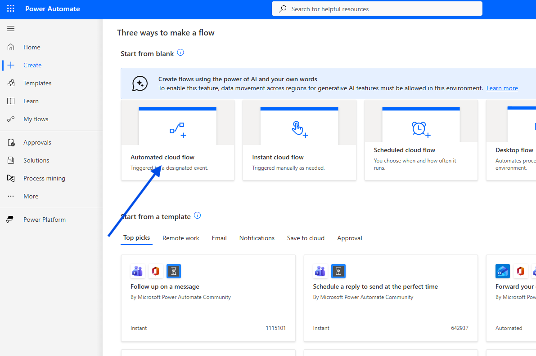
Task: Click the Learn more link
Action: point(502,88)
